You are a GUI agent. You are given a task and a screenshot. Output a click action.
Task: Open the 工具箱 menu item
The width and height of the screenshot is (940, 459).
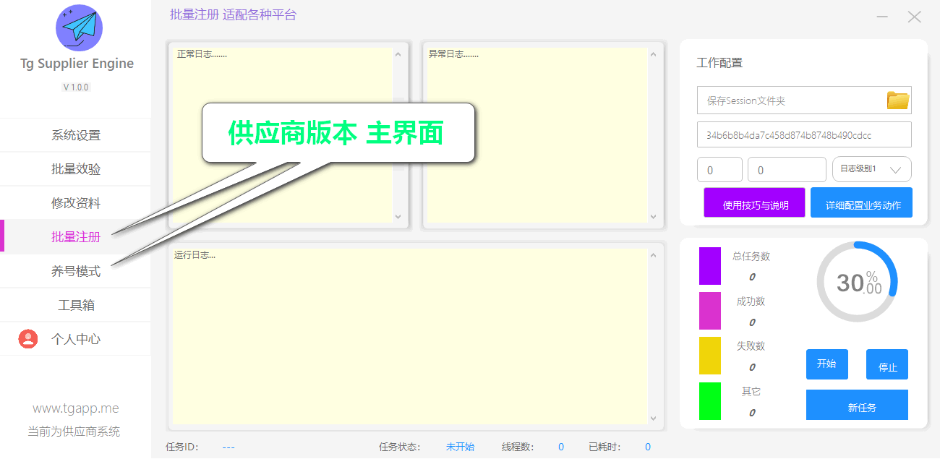point(76,305)
